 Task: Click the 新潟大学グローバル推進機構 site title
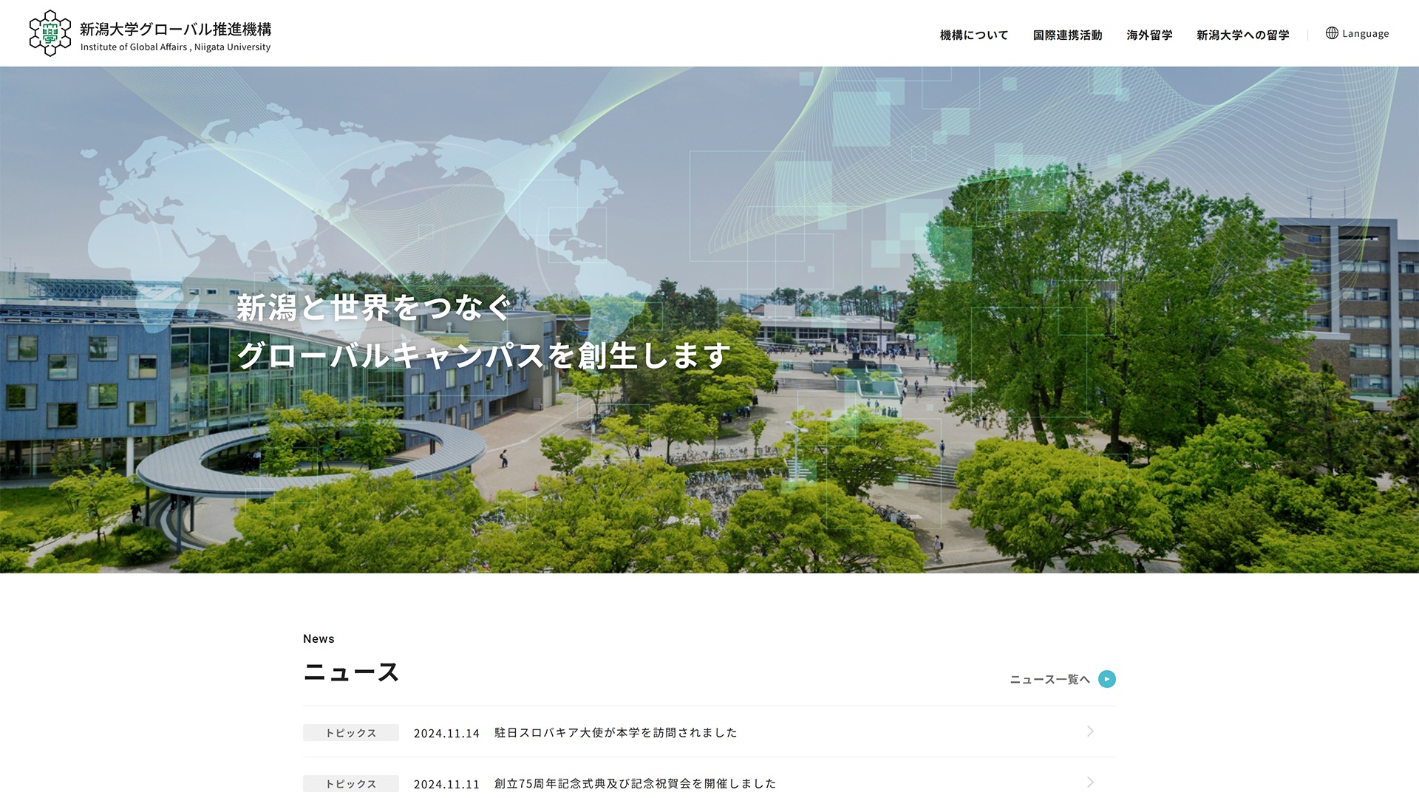[x=176, y=29]
